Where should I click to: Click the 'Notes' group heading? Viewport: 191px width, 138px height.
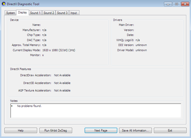click(x=14, y=101)
